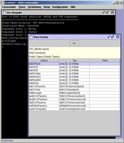The height and width of the screenshot is (143, 124).
Task: Select the toECUVar name cell
Action: click(44, 90)
